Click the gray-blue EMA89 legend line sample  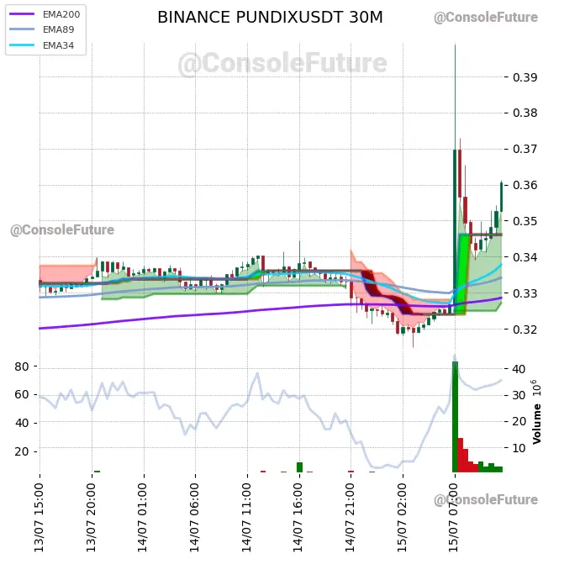(x=22, y=29)
